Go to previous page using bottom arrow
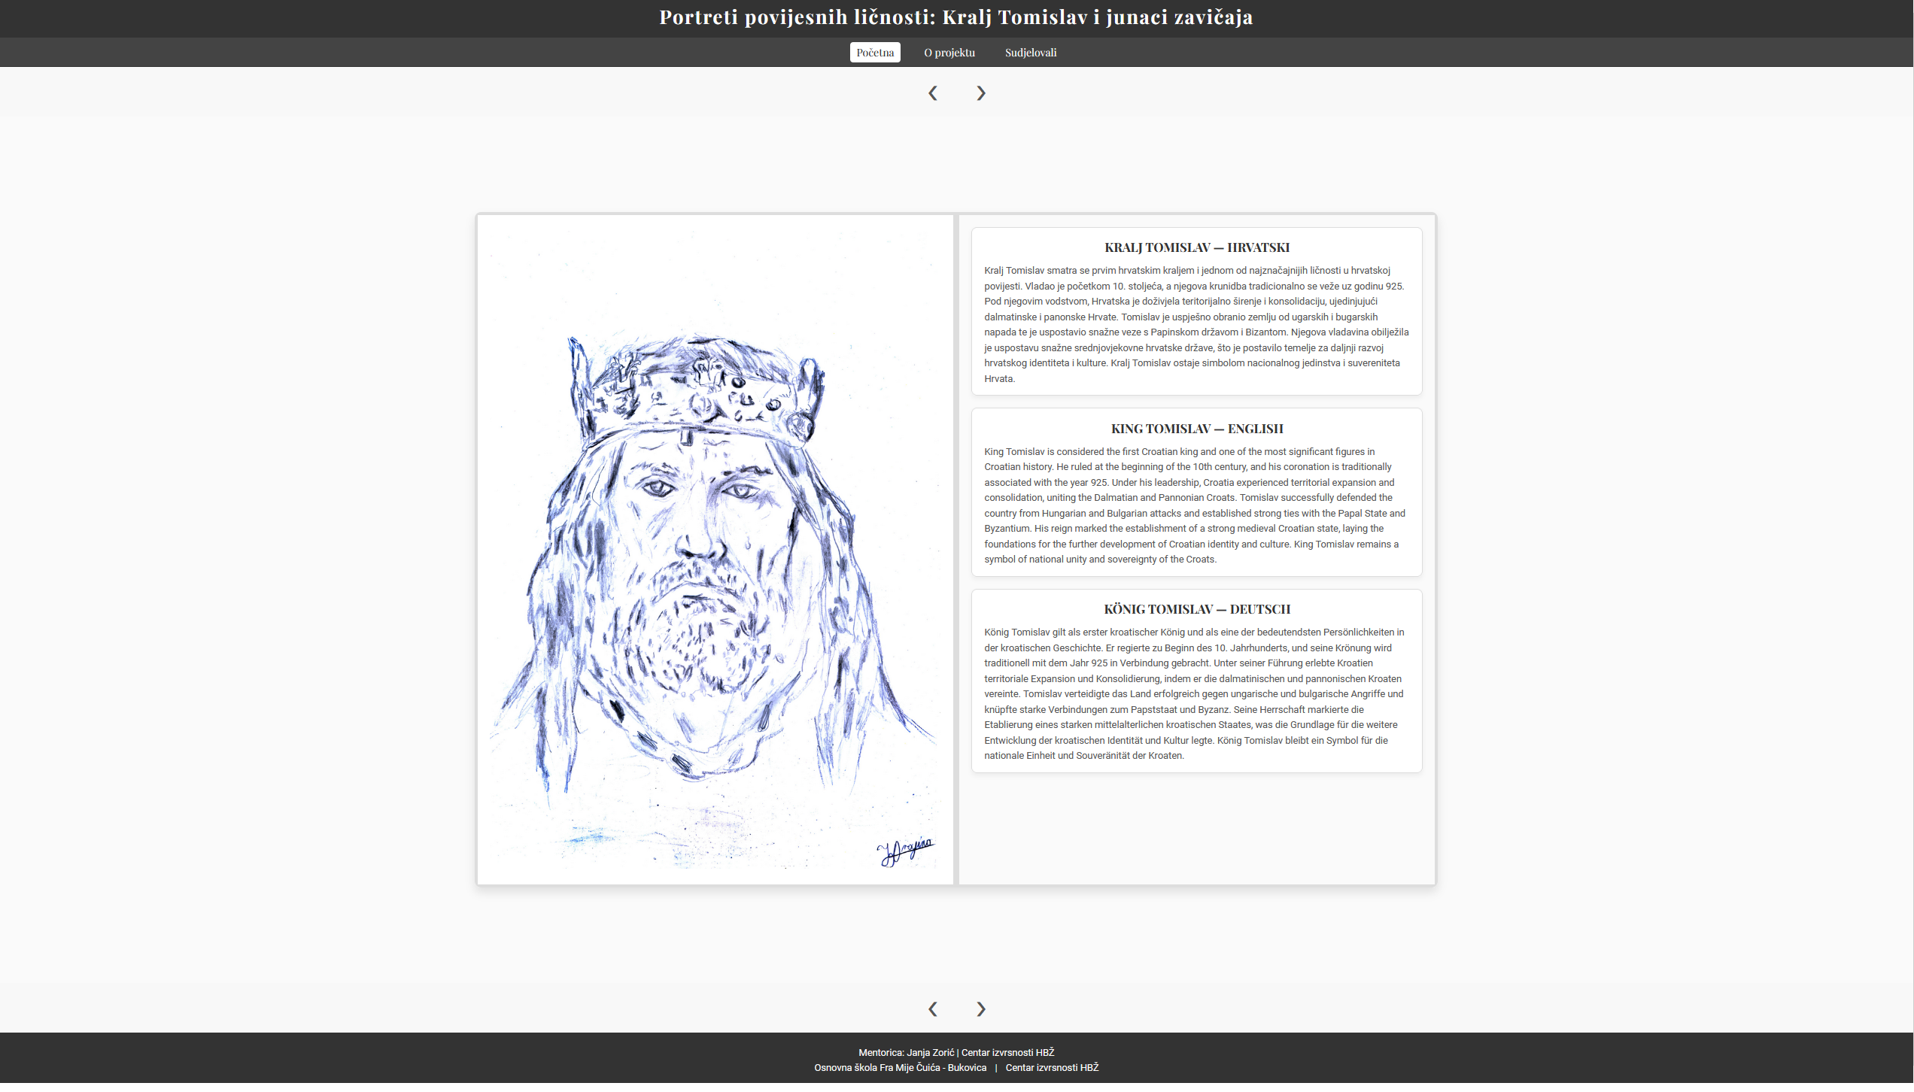1914x1092 pixels. [x=932, y=1009]
